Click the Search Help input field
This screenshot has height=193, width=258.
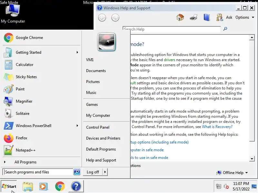(x=172, y=29)
